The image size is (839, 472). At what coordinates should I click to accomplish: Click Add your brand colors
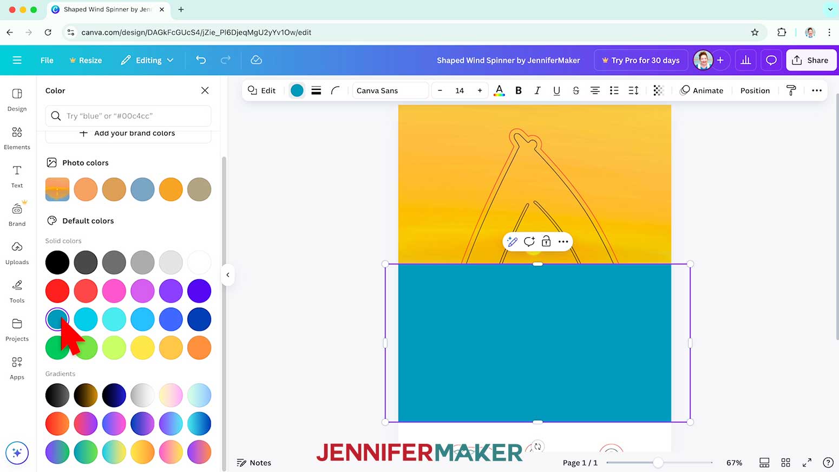128,134
